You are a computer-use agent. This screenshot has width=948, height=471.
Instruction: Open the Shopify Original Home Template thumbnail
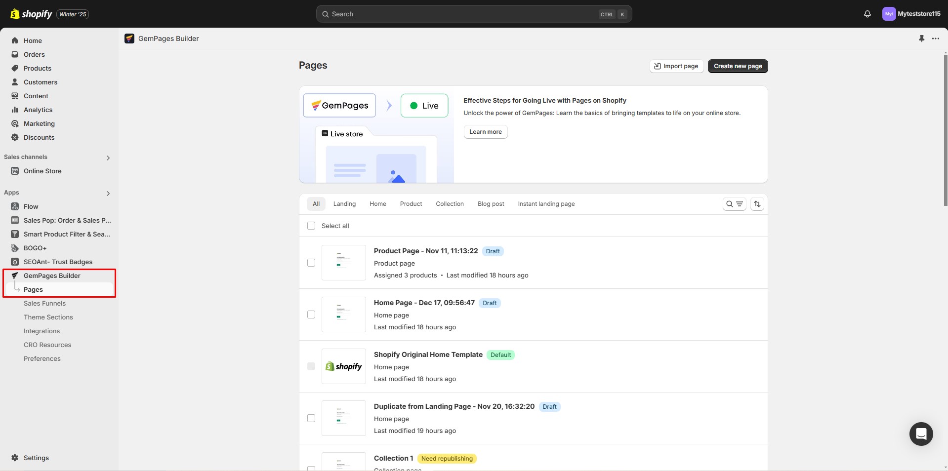pyautogui.click(x=343, y=366)
